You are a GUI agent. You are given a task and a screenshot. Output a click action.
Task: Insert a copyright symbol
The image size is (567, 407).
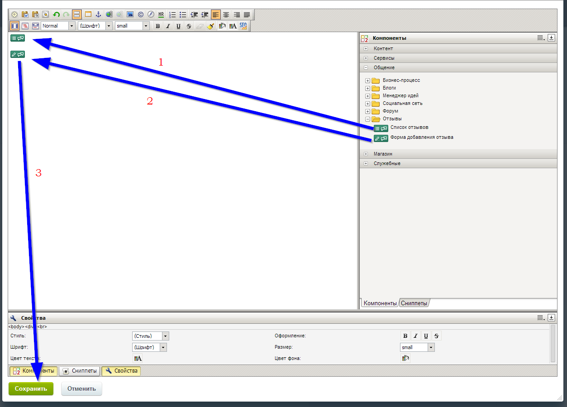pyautogui.click(x=140, y=14)
